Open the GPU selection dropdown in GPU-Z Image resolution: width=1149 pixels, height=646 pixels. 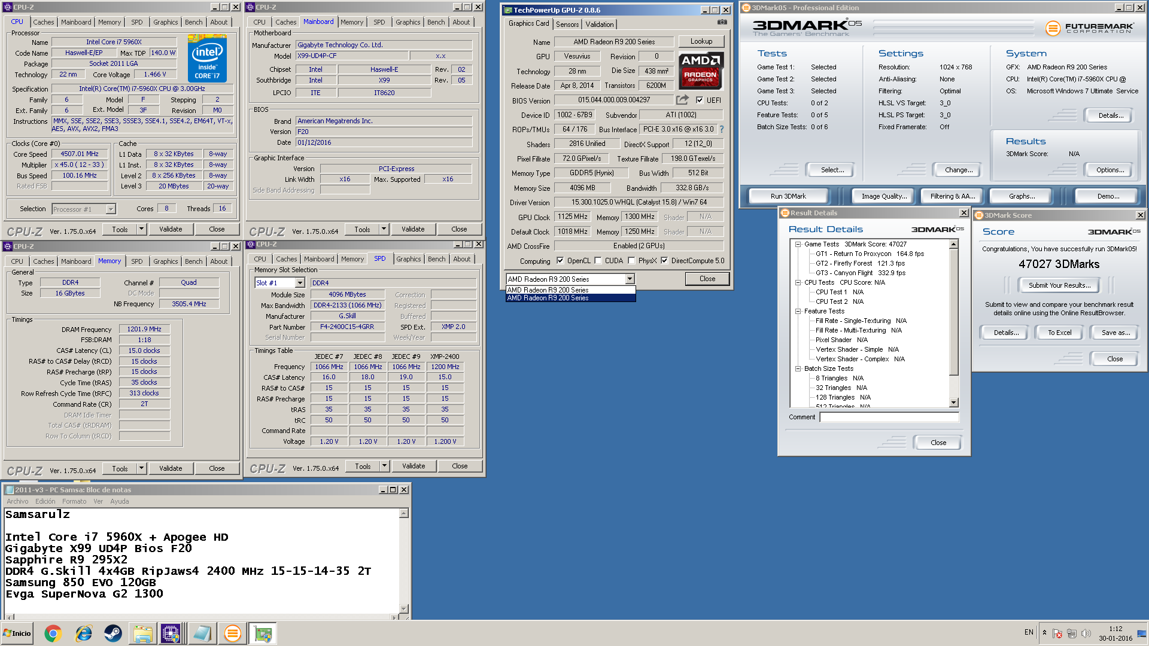[630, 279]
